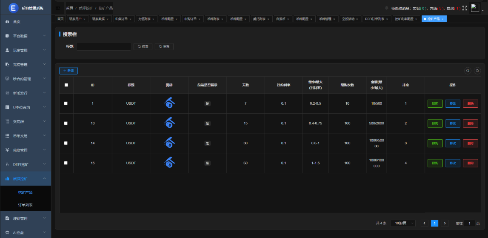Click the round search icon above table
The height and width of the screenshot is (238, 488).
tap(468, 71)
